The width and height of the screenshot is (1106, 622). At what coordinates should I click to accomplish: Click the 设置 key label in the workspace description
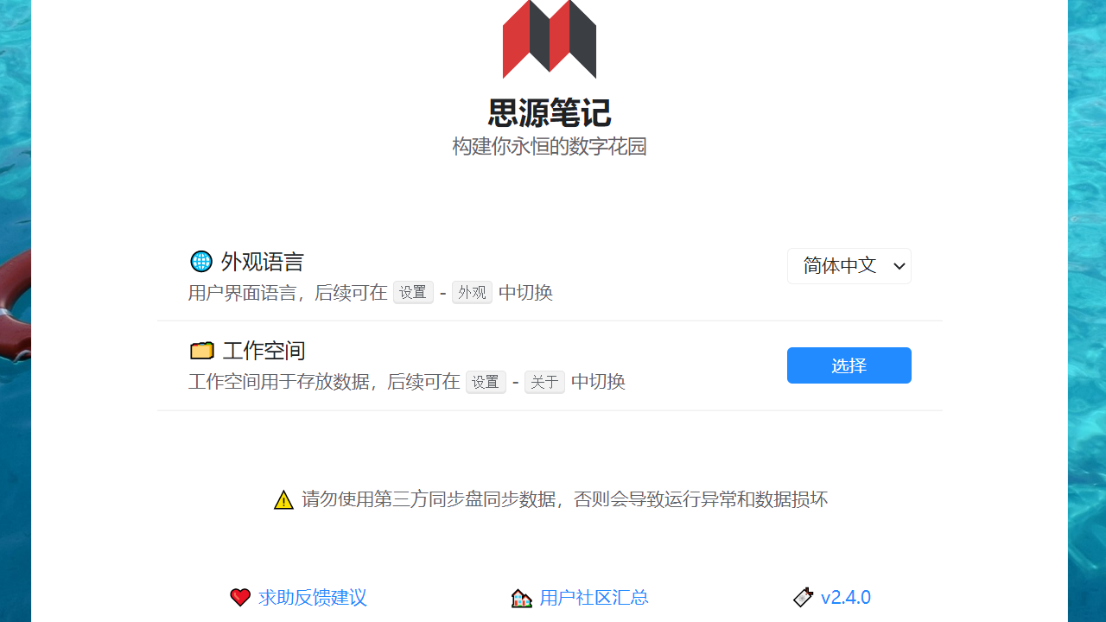(486, 382)
